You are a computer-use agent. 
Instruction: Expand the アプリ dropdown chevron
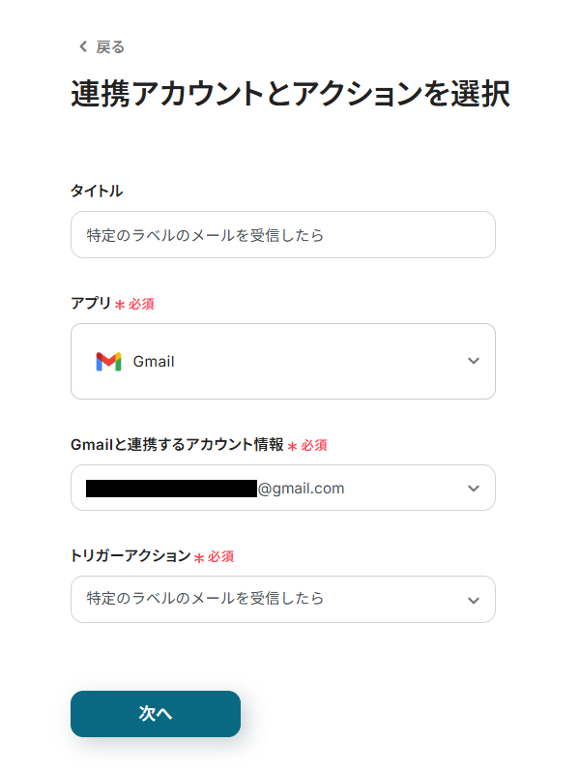click(473, 361)
